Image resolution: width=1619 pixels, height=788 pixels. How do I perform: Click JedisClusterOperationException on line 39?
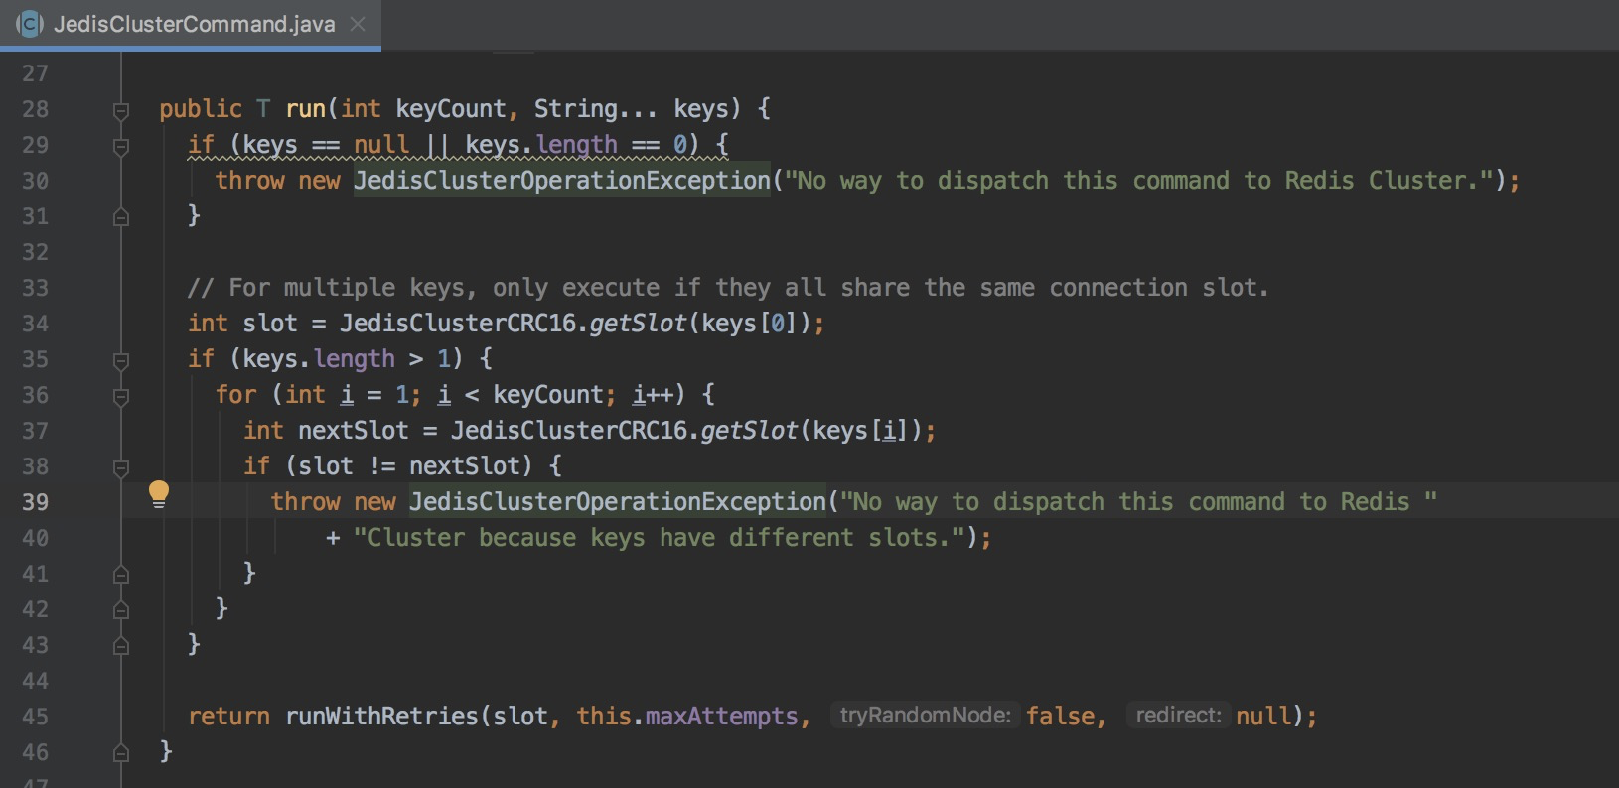pyautogui.click(x=618, y=501)
